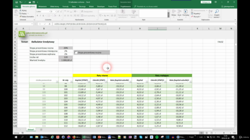Delete cells with Usuń
Screen dimensions: 250x140
pos(179,14)
